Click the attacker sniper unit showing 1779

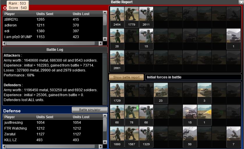tap(132, 17)
